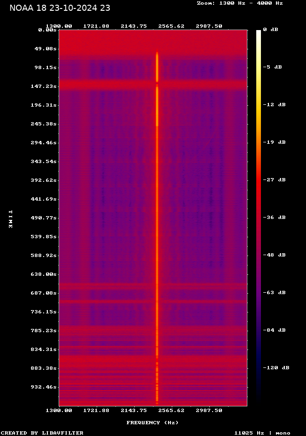
Task: Select the 49.08s time marker
Action: click(47, 49)
